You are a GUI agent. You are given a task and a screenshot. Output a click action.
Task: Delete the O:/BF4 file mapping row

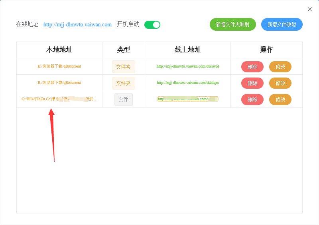coord(252,100)
